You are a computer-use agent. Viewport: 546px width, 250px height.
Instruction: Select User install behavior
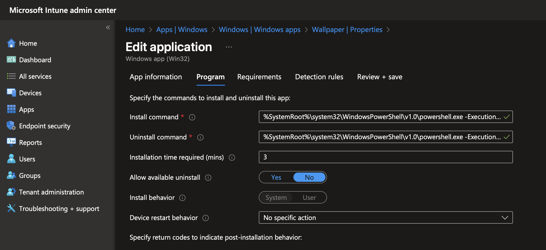309,198
